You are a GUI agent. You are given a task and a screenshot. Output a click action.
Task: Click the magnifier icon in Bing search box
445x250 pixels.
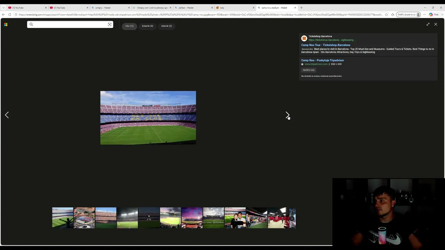click(x=31, y=24)
